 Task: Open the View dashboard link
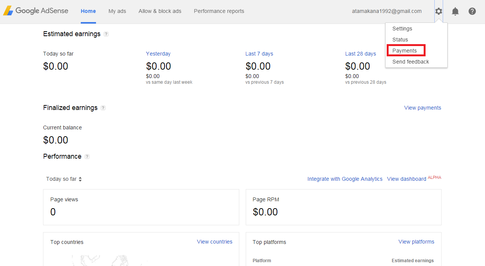(x=407, y=179)
